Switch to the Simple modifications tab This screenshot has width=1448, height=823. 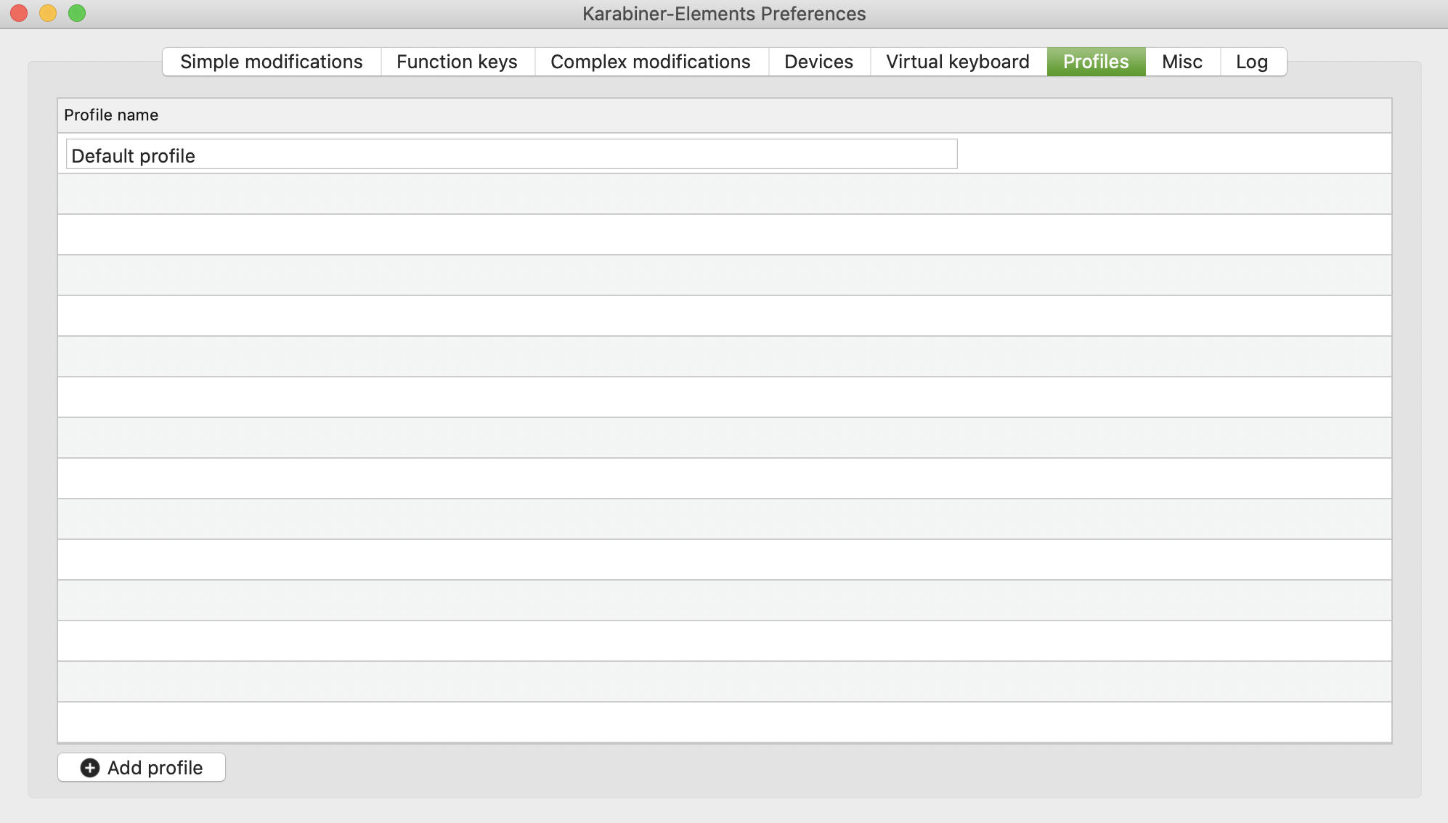272,62
